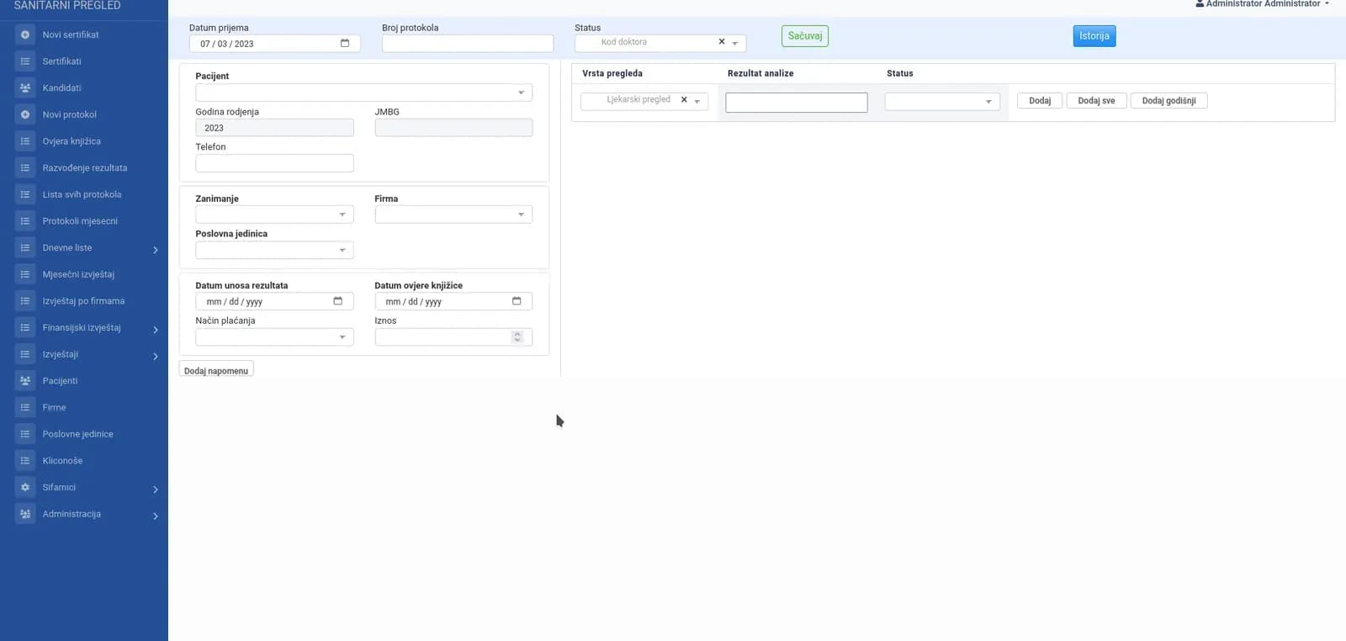Click the Dodaj sve button

coord(1096,101)
